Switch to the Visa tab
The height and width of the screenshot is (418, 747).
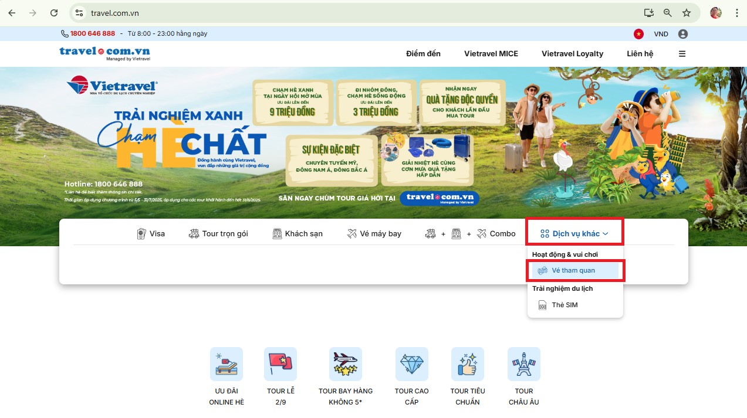[x=151, y=234]
